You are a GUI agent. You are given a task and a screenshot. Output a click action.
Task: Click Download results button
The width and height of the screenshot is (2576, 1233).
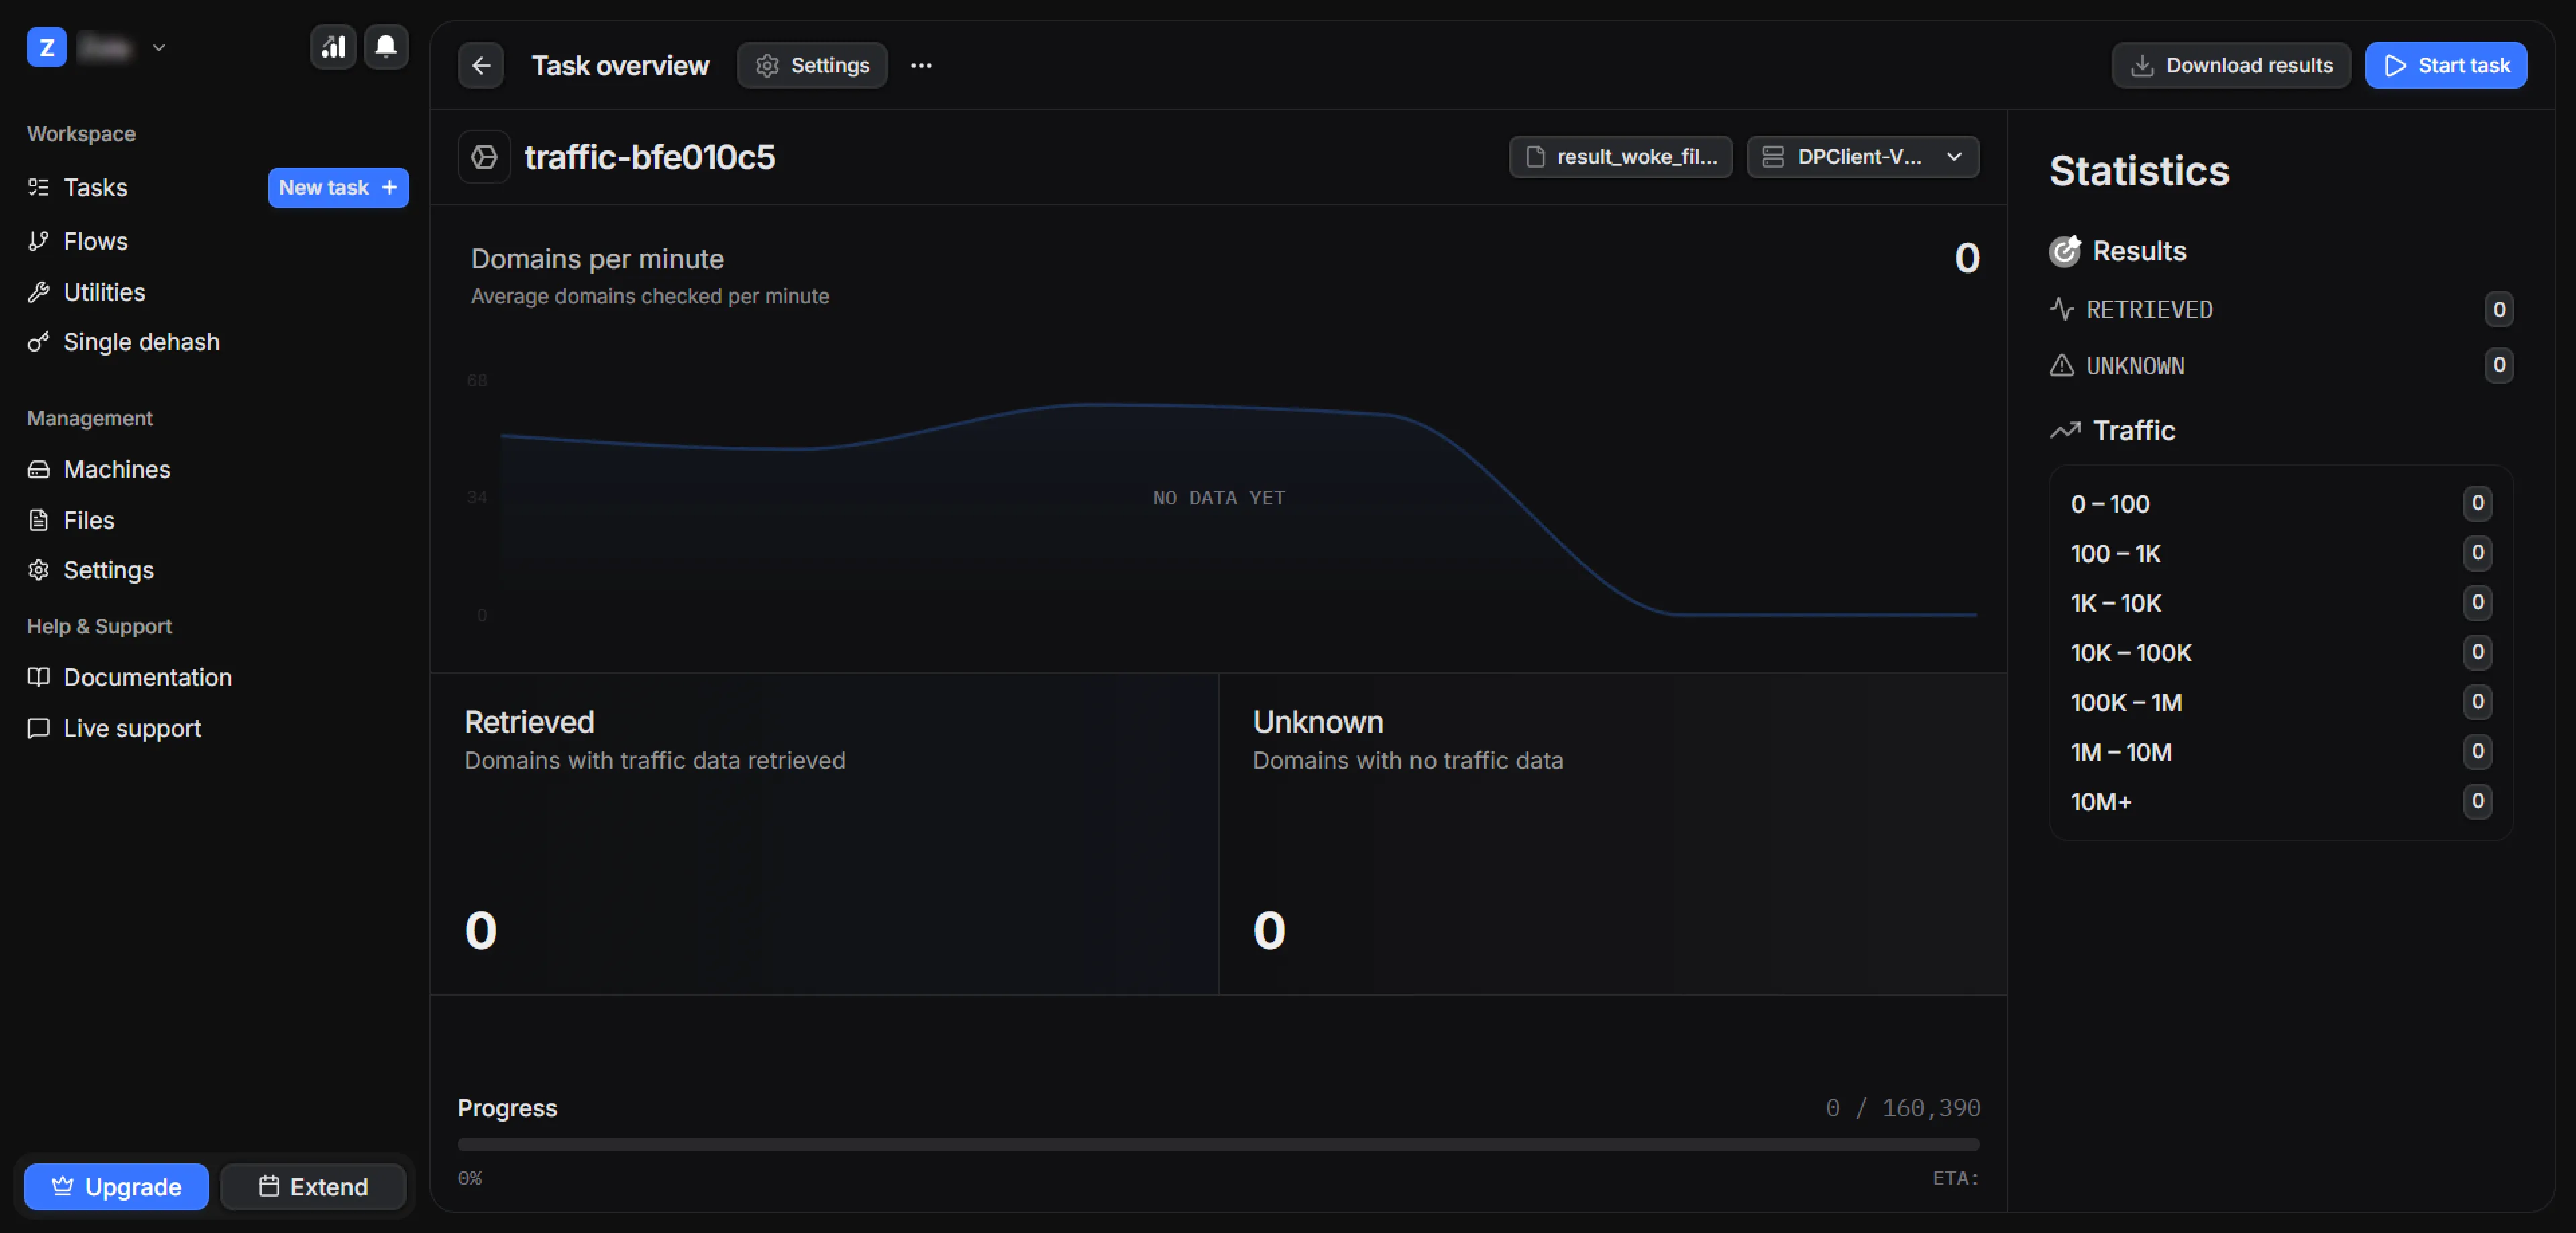click(x=2231, y=66)
